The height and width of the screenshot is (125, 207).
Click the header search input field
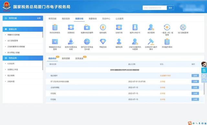pyautogui.click(x=155, y=8)
